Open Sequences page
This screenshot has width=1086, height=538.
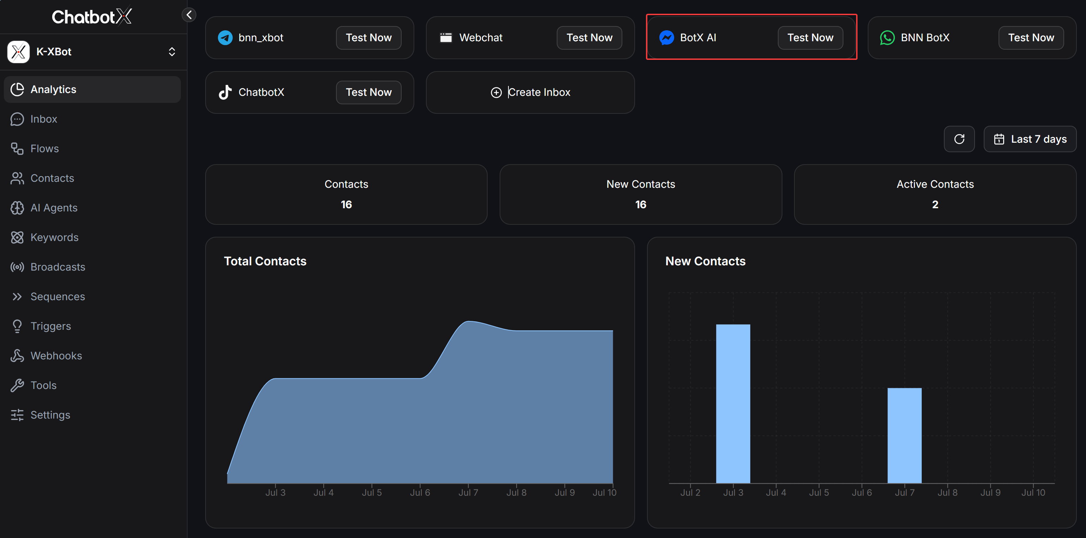[92, 297]
